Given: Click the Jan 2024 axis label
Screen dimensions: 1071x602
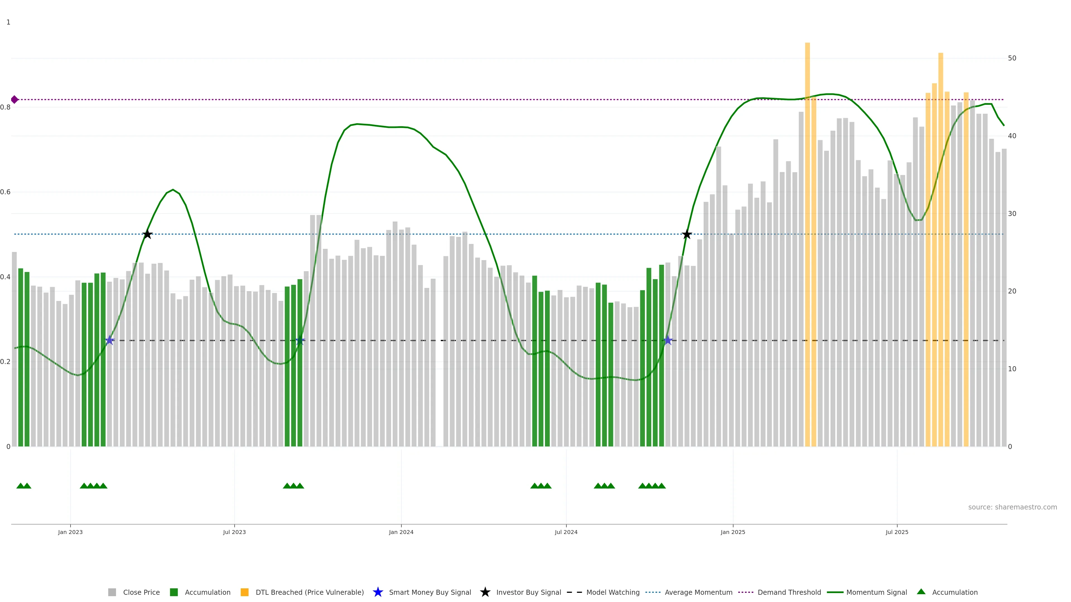Looking at the screenshot, I should (401, 532).
